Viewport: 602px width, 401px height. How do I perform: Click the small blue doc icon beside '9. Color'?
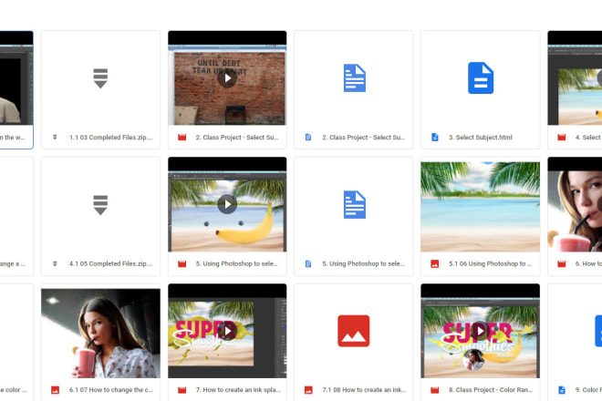(561, 390)
